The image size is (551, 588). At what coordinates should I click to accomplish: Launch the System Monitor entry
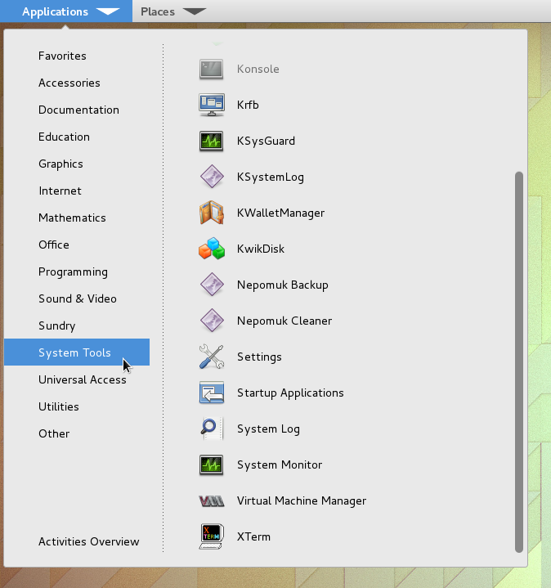click(280, 465)
